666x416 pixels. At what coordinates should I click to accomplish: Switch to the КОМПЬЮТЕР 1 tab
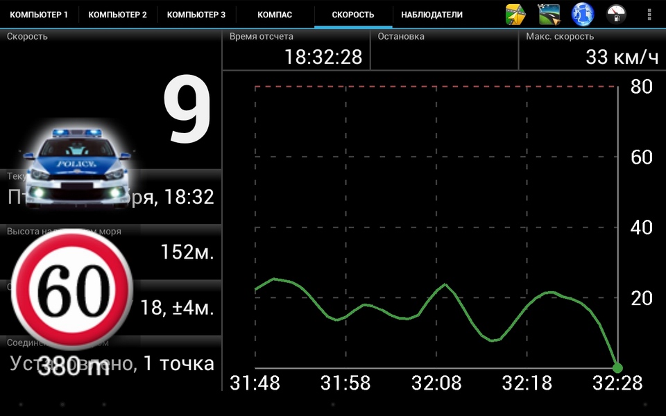pos(39,15)
